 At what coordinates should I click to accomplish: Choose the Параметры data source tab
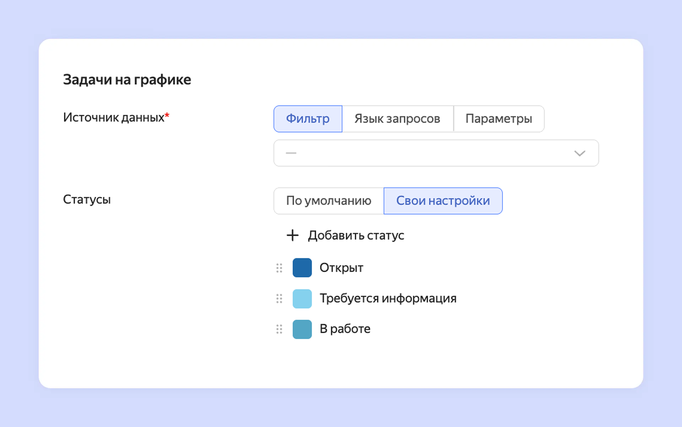498,119
